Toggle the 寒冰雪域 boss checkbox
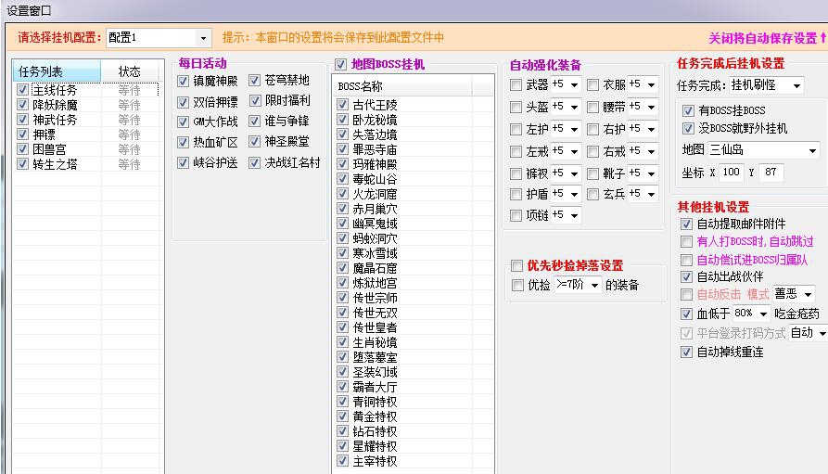This screenshot has width=828, height=474. (342, 252)
